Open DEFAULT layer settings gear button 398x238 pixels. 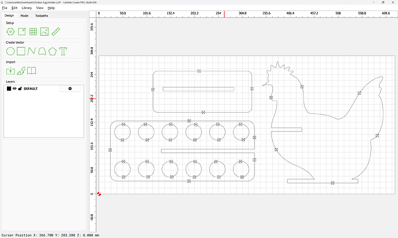pyautogui.click(x=70, y=89)
